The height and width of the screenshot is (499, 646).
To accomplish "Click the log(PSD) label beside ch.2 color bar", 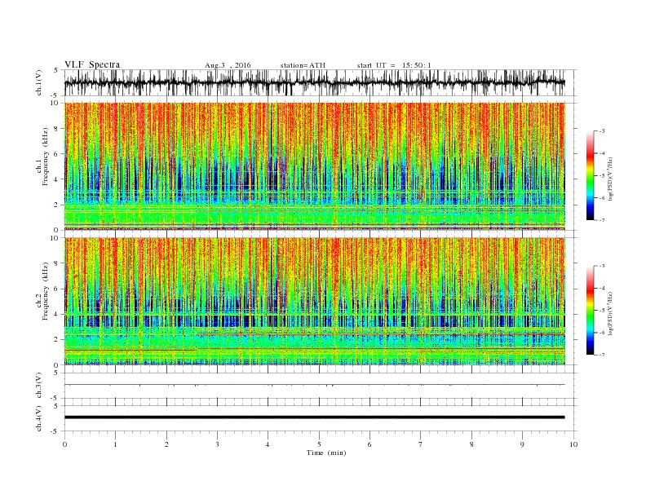I will point(611,315).
